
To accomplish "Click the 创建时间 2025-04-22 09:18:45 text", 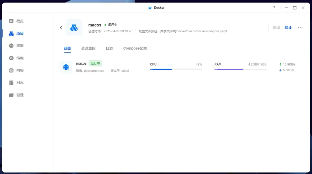I will pyautogui.click(x=110, y=31).
